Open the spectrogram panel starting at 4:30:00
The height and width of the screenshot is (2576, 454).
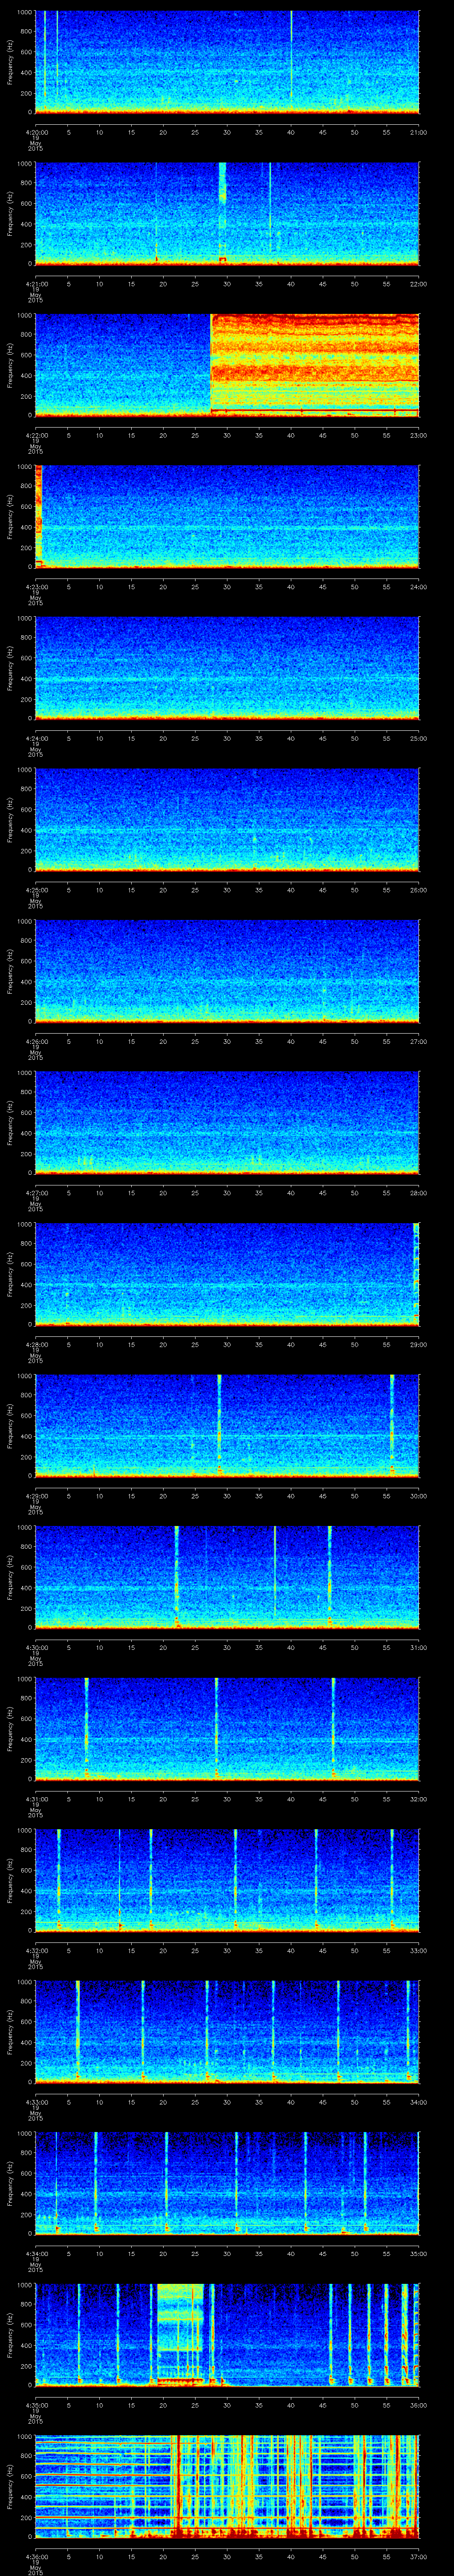(x=227, y=1576)
